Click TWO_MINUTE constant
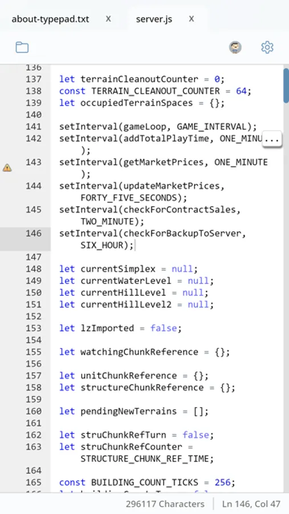 point(107,222)
